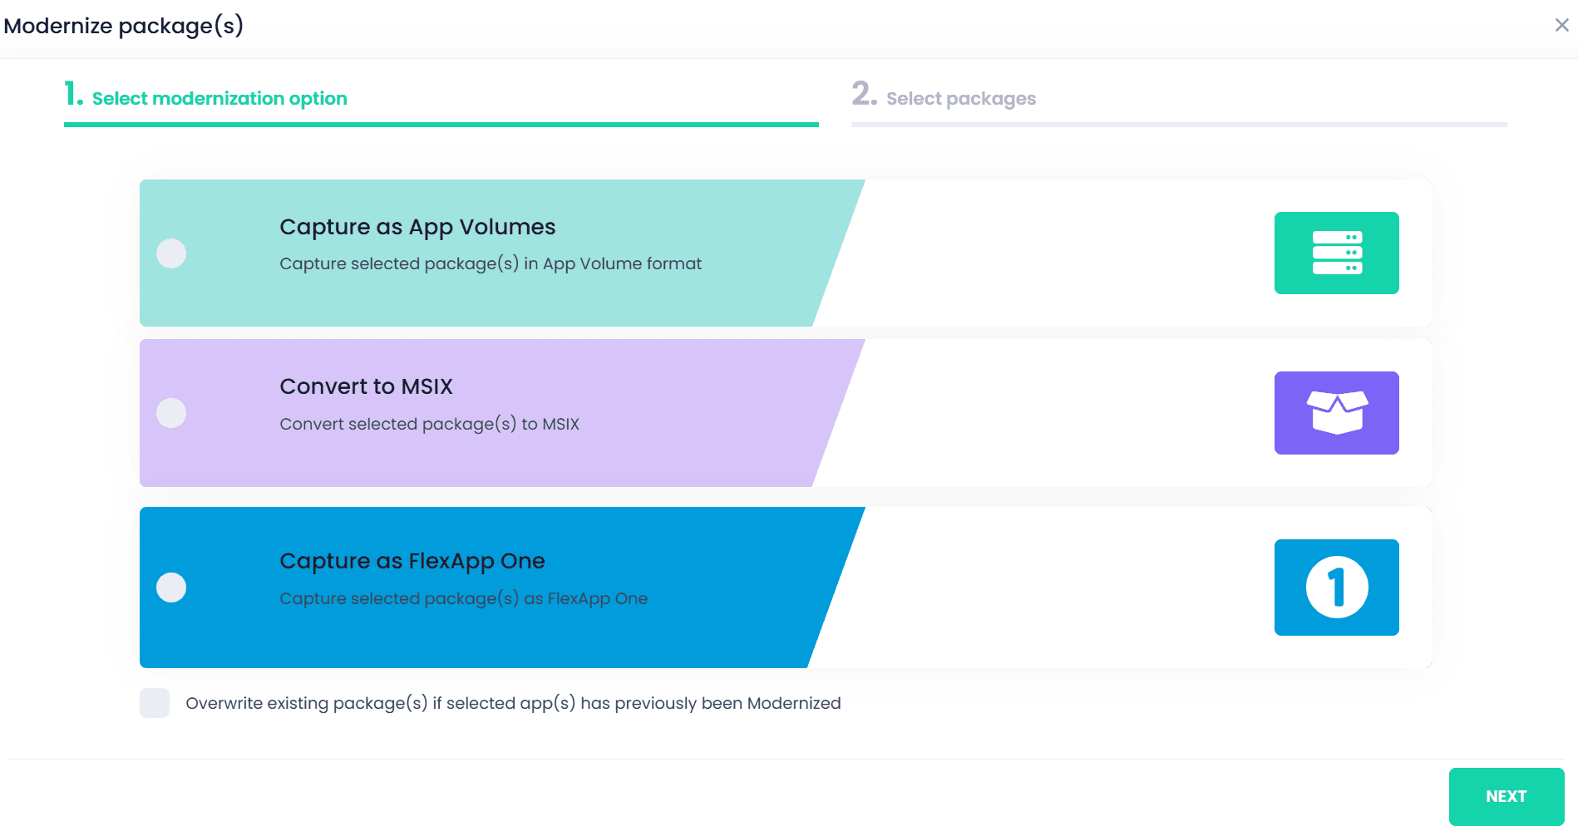
Task: Click the "Capture as App Volumes" heading
Action: point(417,227)
